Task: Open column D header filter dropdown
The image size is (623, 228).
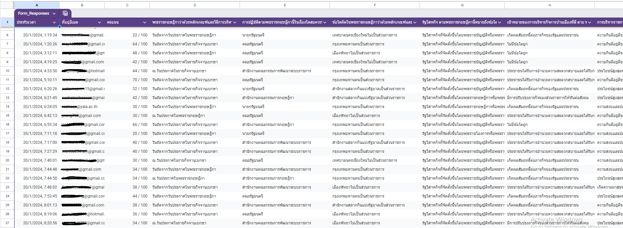Action: [x=235, y=22]
